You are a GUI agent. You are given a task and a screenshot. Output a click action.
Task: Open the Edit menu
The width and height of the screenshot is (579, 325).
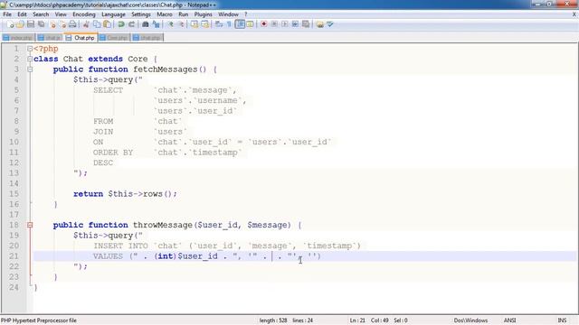[22, 14]
